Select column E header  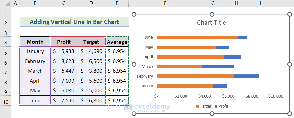pos(117,3)
